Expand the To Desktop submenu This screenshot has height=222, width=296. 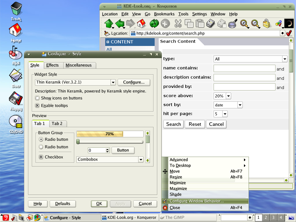pos(205,166)
